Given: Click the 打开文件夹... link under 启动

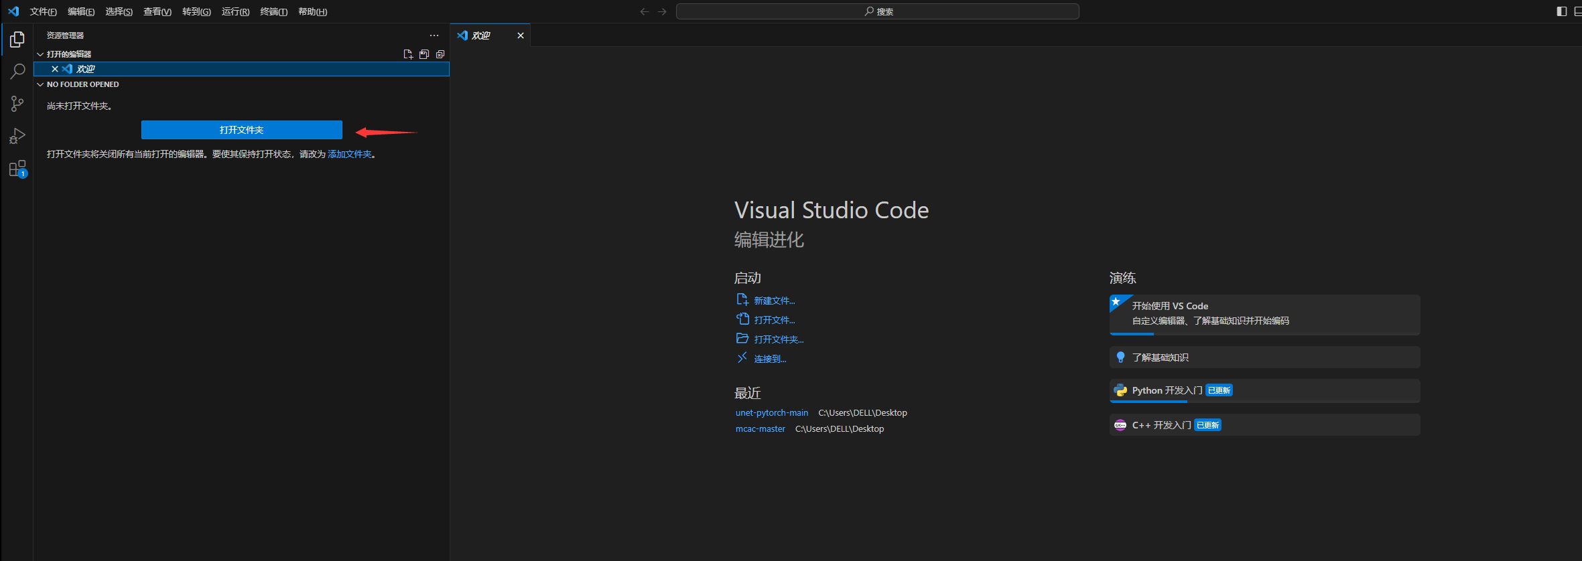Looking at the screenshot, I should pos(779,339).
